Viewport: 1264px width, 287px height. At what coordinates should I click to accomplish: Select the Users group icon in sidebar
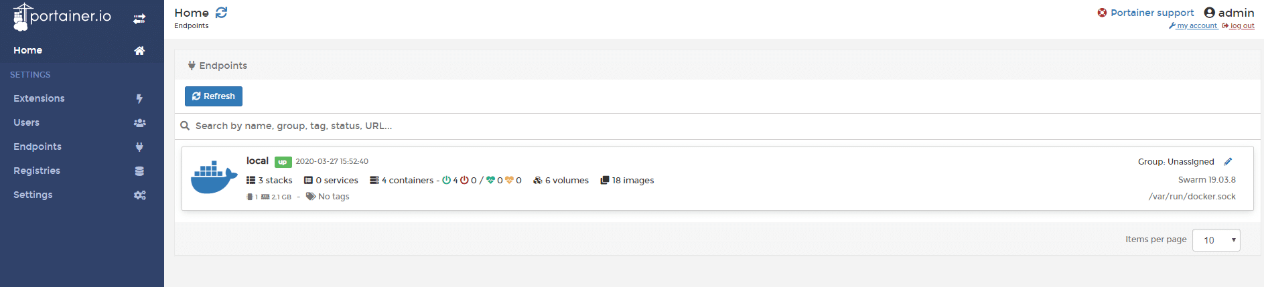pos(139,123)
